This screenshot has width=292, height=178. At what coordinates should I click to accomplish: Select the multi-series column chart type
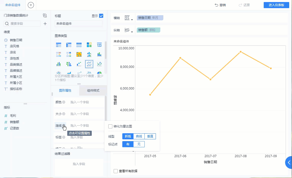tap(58, 64)
